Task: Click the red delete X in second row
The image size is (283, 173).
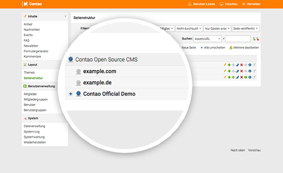Action: click(x=241, y=71)
